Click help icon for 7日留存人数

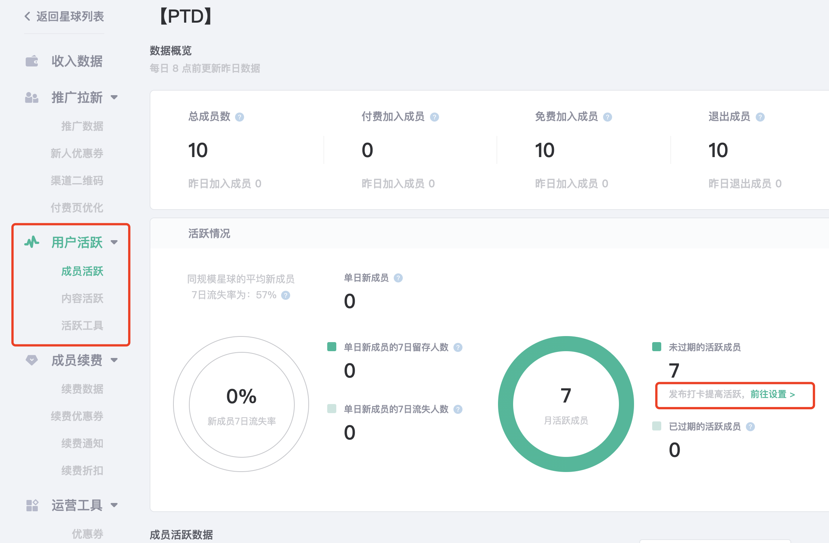click(458, 347)
